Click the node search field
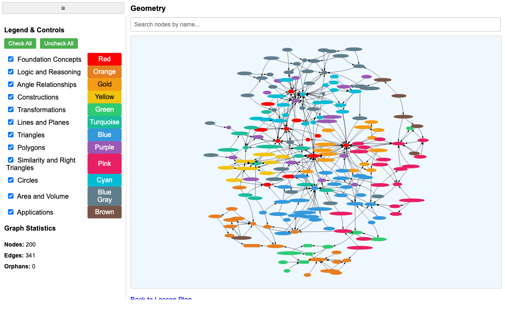 [315, 24]
